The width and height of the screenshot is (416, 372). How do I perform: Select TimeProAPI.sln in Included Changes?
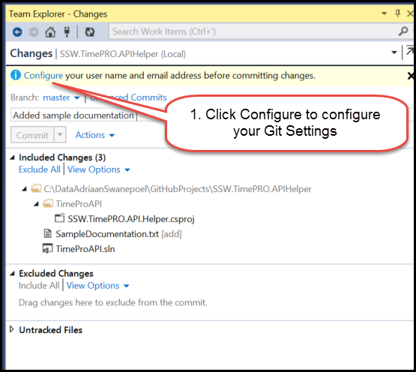click(x=85, y=249)
